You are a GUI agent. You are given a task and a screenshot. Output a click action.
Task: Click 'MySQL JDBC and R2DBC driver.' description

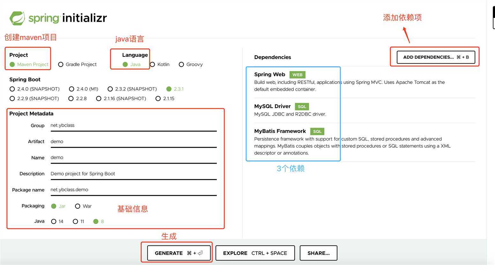pyautogui.click(x=290, y=114)
